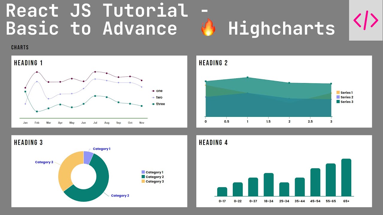Viewport: 383px width, 215px height.
Task: Click the '65+' bar chart axis label
Action: (346, 201)
